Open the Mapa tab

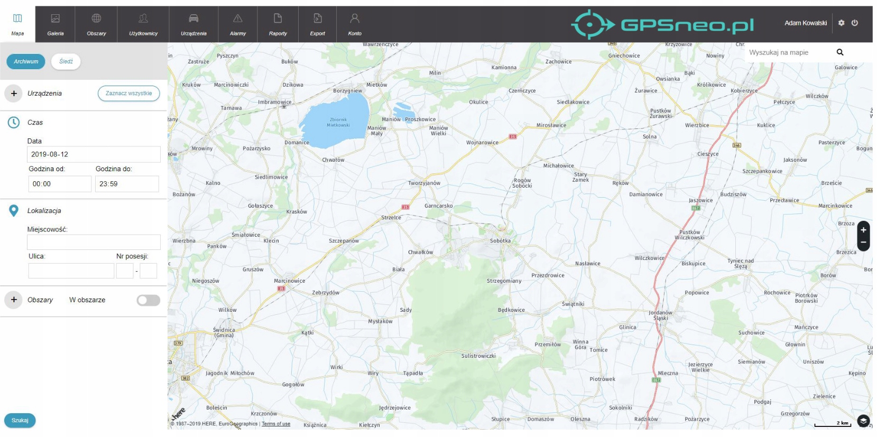pos(17,24)
